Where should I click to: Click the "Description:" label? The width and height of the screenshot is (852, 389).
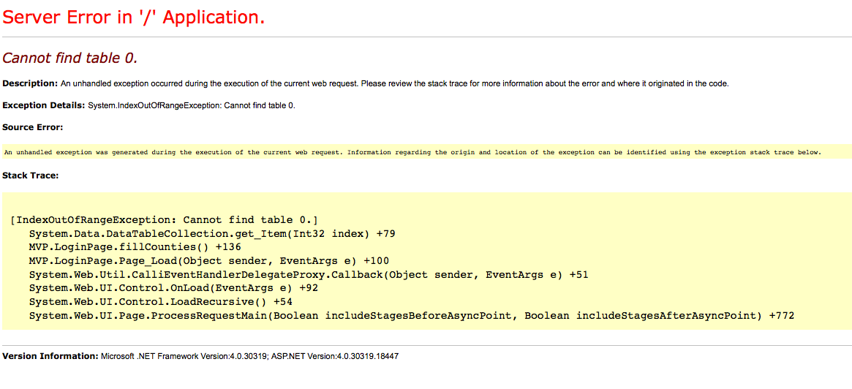30,83
